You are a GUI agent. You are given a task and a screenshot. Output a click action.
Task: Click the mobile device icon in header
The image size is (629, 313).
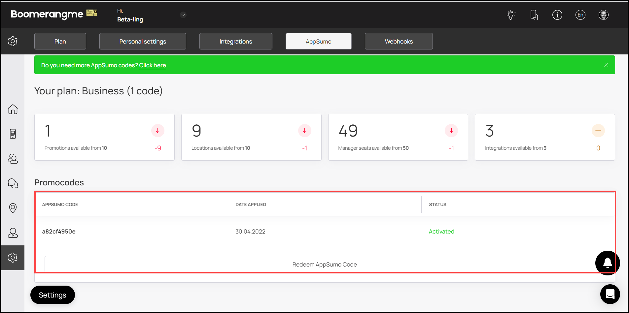pyautogui.click(x=534, y=15)
